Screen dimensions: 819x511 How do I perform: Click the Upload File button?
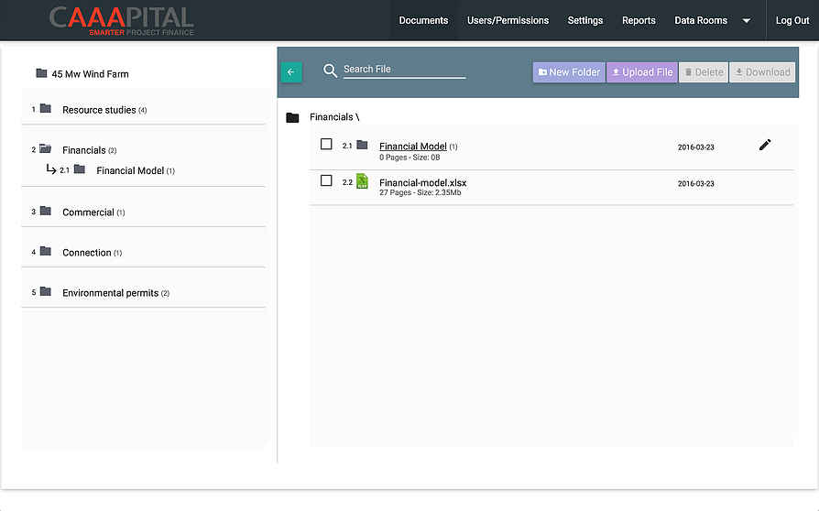point(642,72)
